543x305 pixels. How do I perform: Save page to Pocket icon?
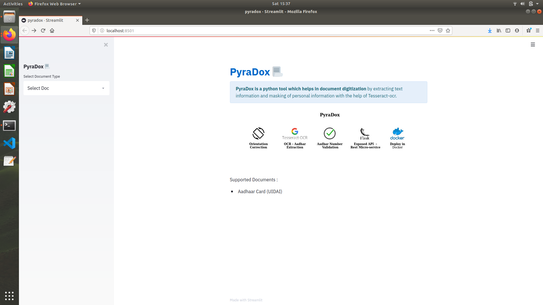coord(440,30)
